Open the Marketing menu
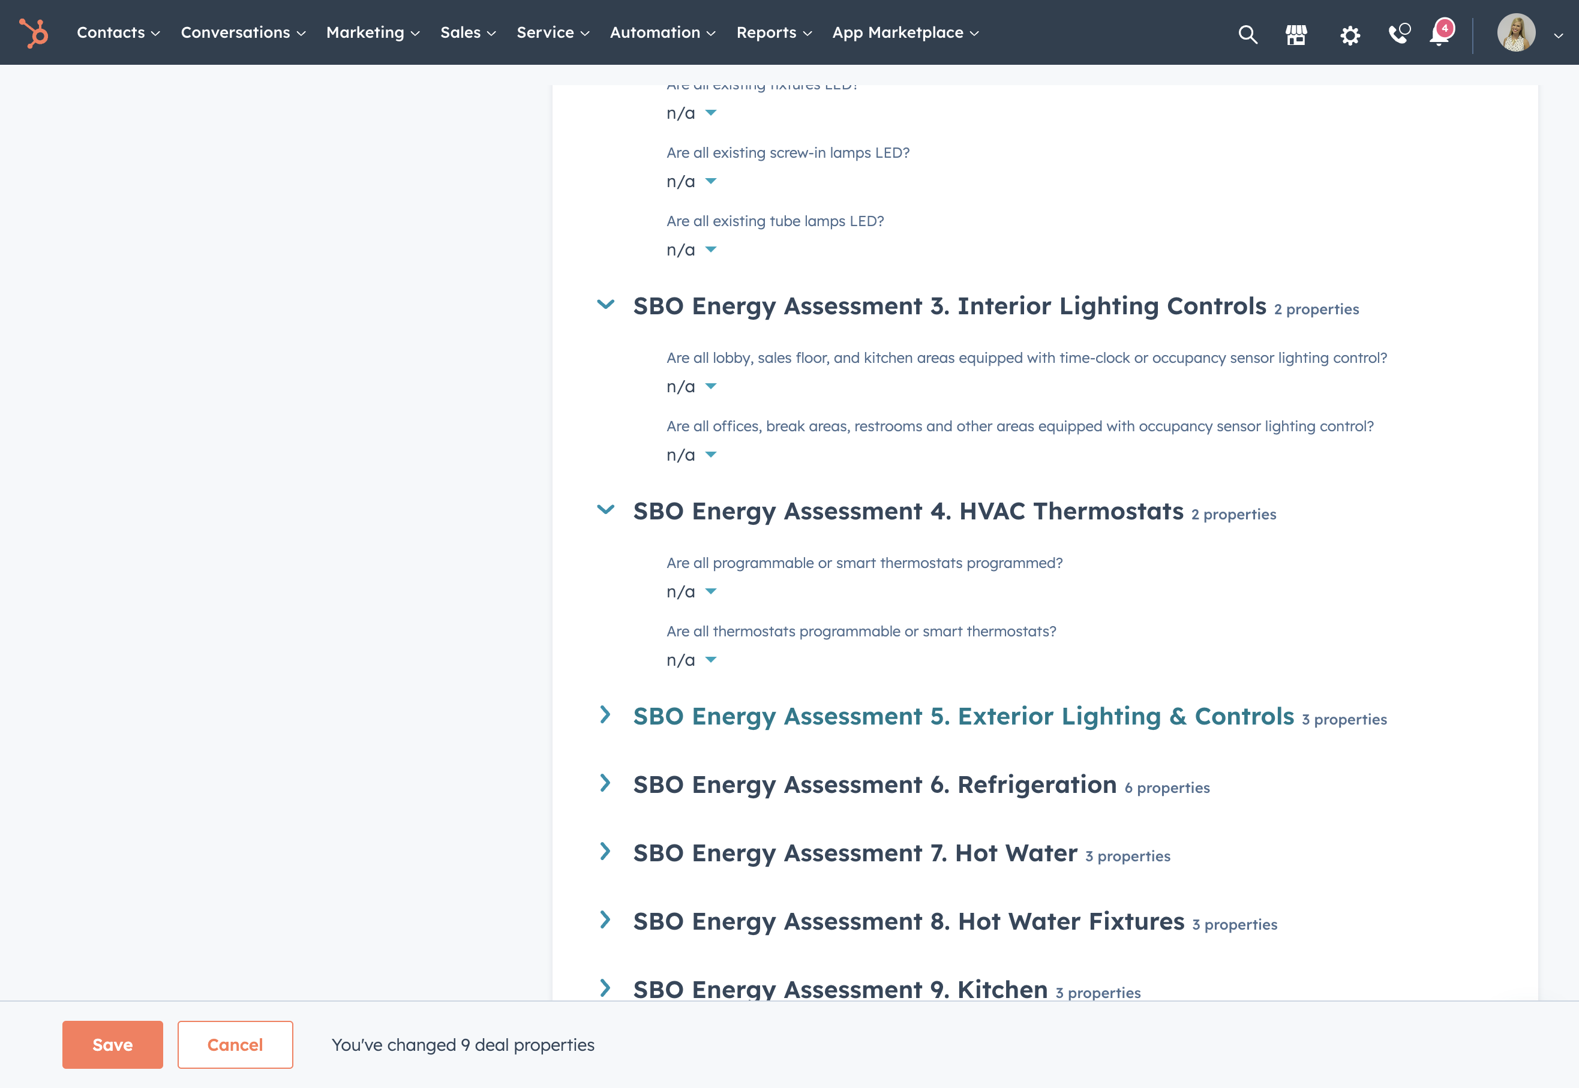 coord(373,33)
